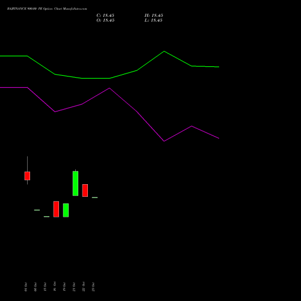Click the 08 Oct date axis label
This screenshot has height=301, width=301.
36,287
